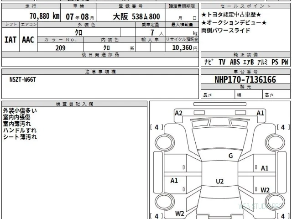The image size is (292, 219).
Task: Select the アルミ wheels entry
Action: click(x=263, y=62)
